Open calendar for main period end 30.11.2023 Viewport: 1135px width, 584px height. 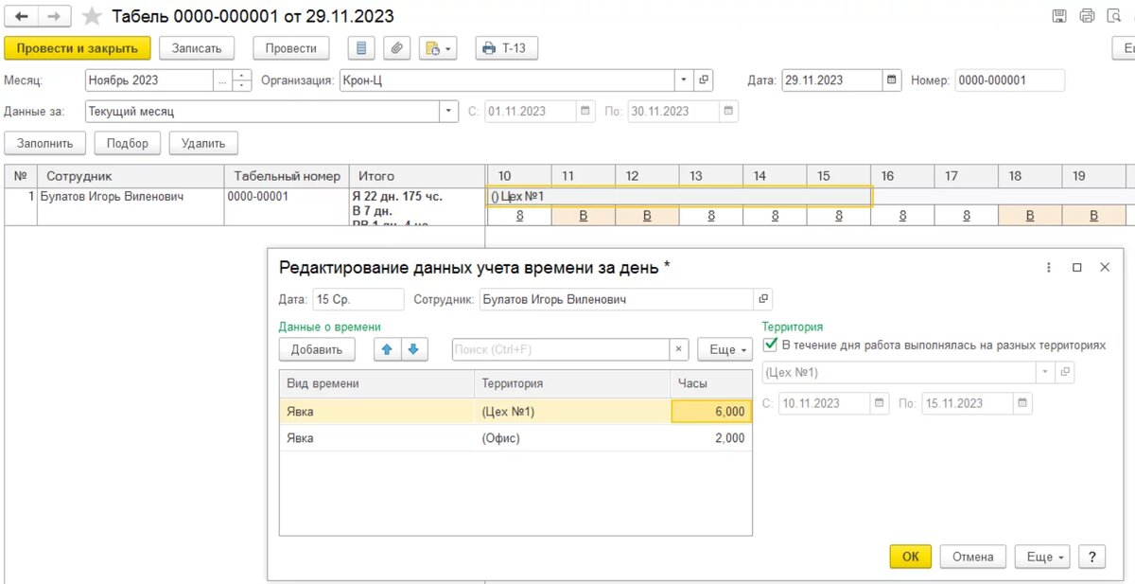[x=728, y=111]
